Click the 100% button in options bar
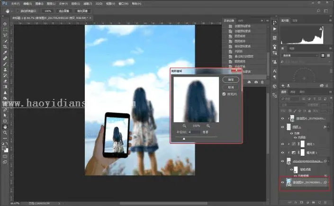Screen dimensions: 334x206 click(48, 11)
